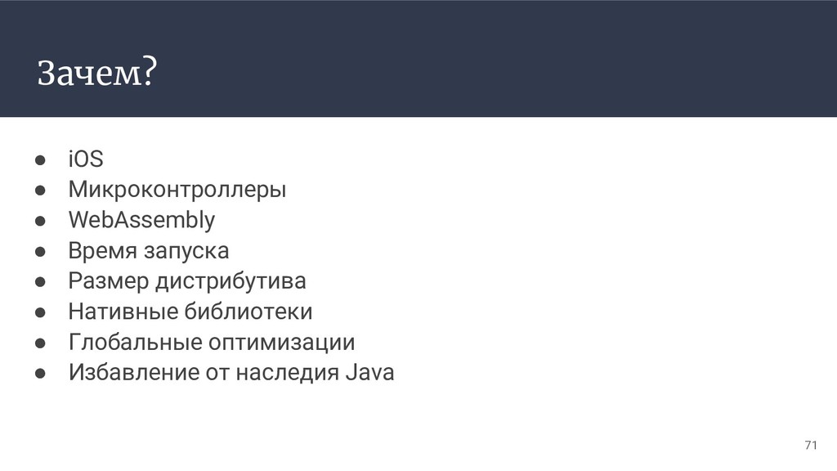This screenshot has width=837, height=471.
Task: Select the "WebAssembly" list entry
Action: (141, 221)
